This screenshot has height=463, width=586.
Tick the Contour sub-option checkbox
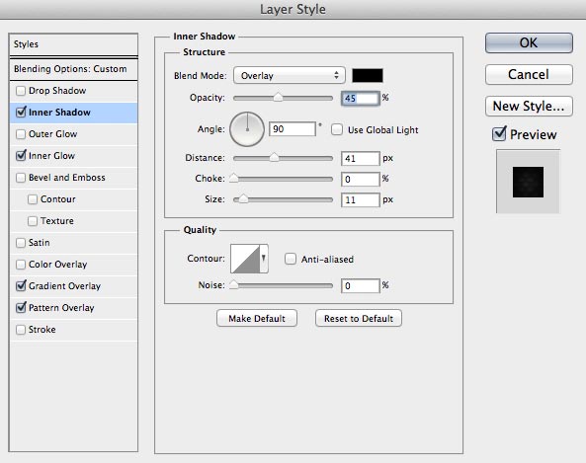[33, 199]
